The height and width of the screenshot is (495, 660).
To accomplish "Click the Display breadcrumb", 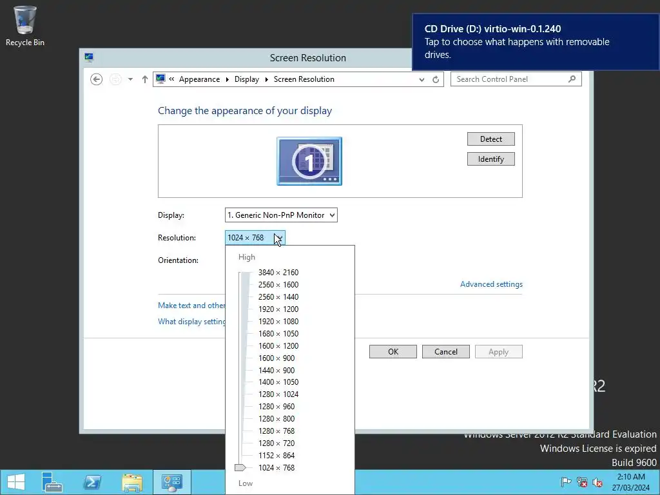I will tap(247, 79).
